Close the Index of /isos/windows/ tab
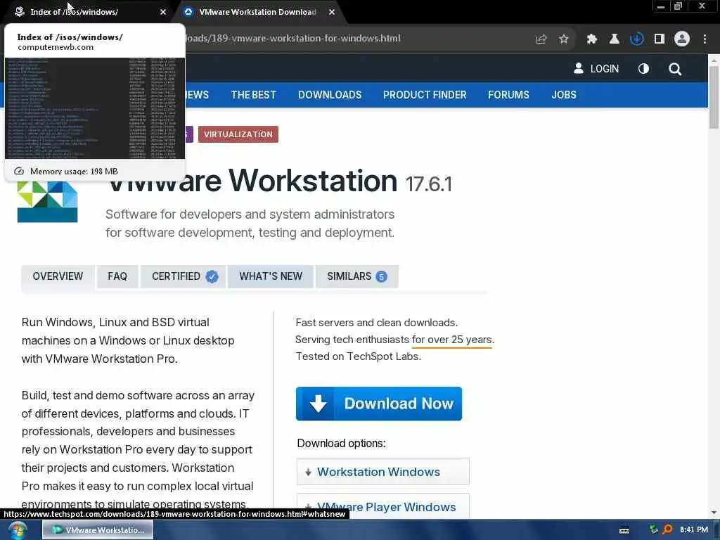This screenshot has height=540, width=720. (163, 12)
